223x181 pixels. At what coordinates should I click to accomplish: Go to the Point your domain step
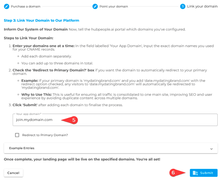[113, 6]
